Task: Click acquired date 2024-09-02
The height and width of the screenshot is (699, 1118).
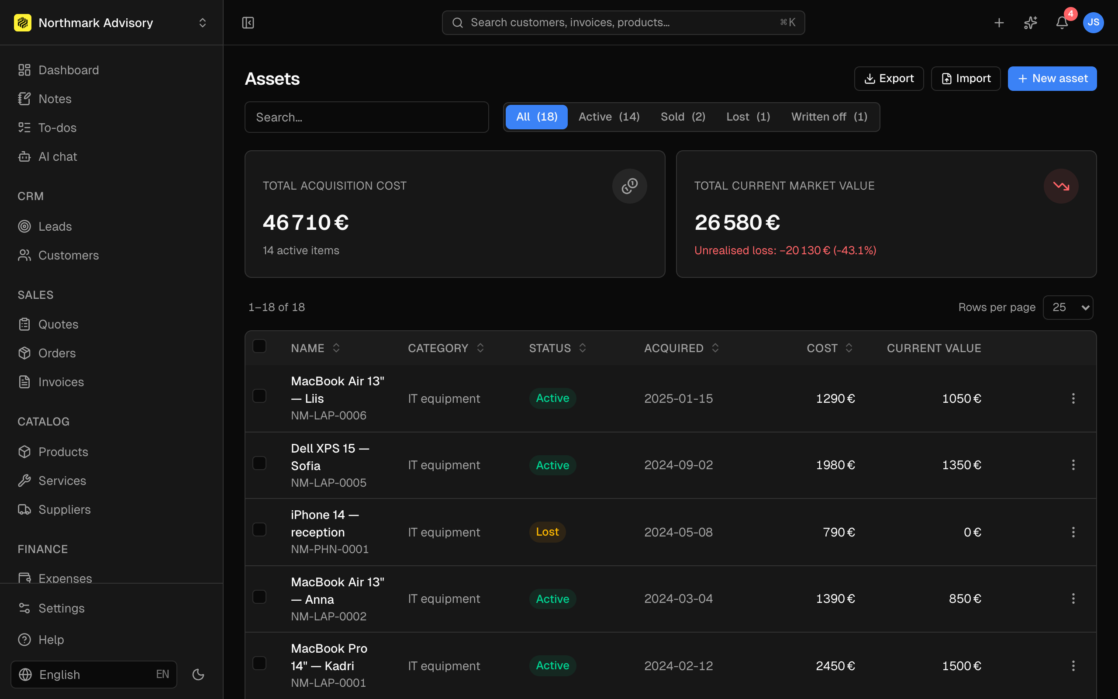Action: click(x=678, y=465)
